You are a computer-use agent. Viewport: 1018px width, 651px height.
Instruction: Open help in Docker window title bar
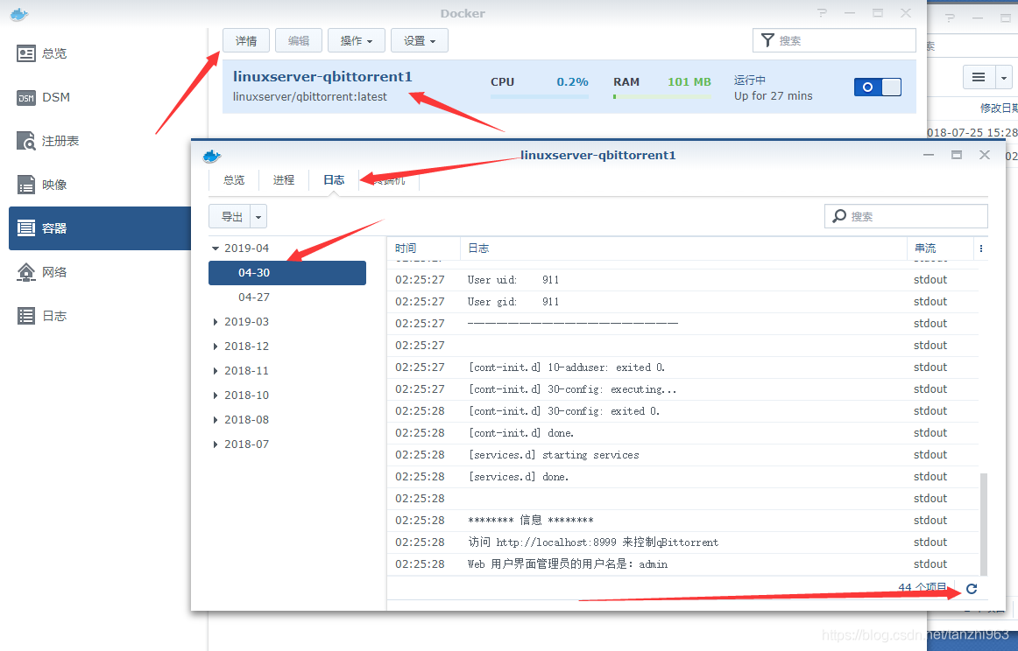click(x=823, y=13)
